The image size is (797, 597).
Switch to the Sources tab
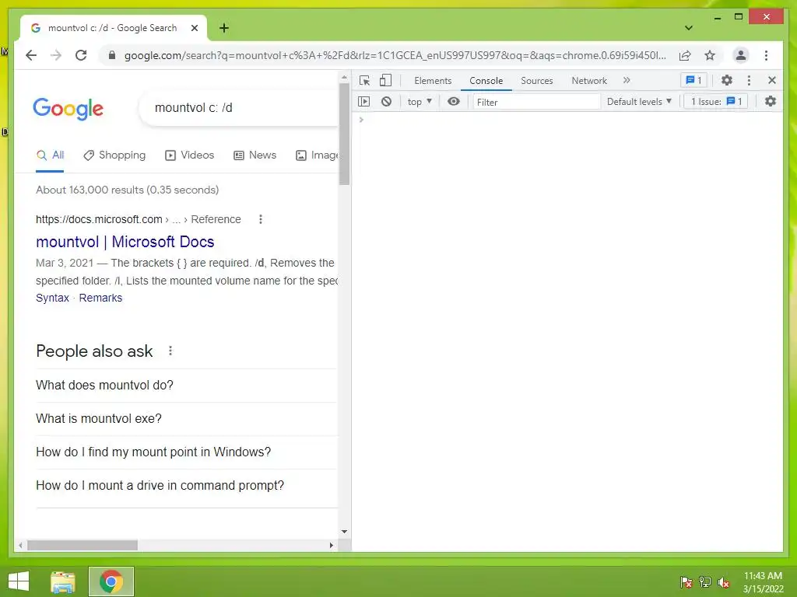(537, 81)
